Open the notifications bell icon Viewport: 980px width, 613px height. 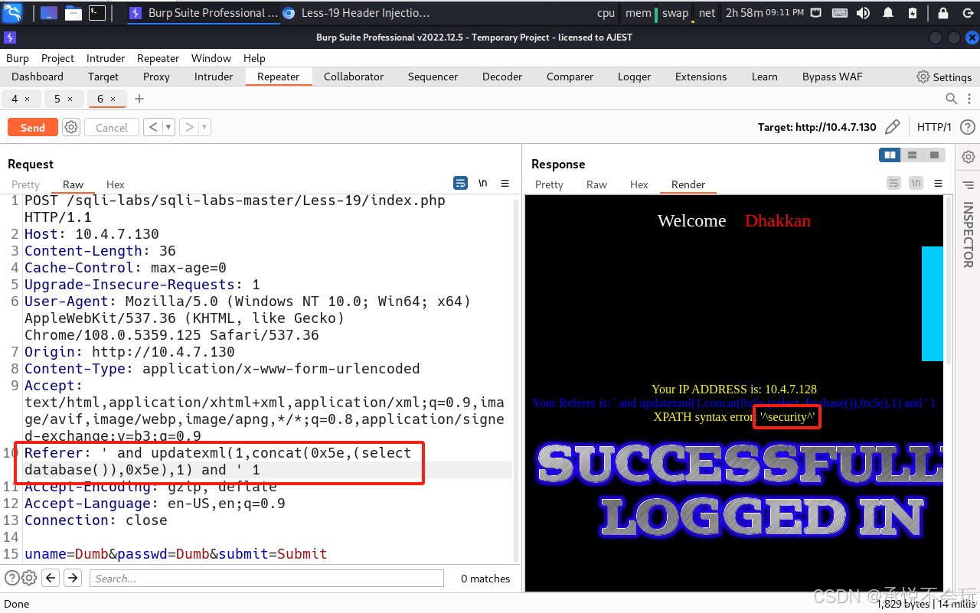(x=888, y=13)
